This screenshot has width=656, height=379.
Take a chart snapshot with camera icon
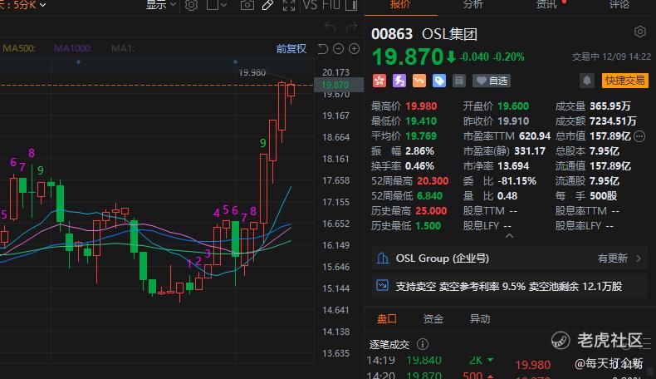(247, 5)
